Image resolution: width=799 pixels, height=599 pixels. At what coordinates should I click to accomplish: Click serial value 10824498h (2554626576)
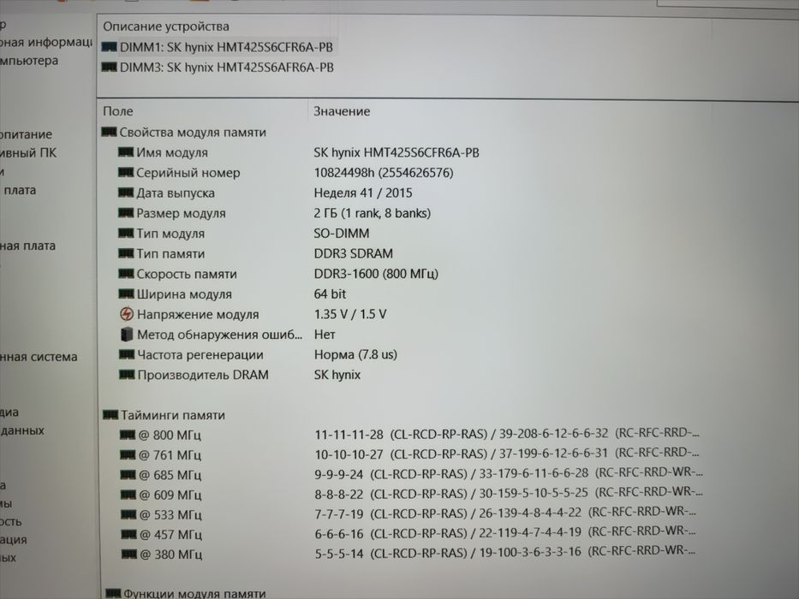(384, 173)
